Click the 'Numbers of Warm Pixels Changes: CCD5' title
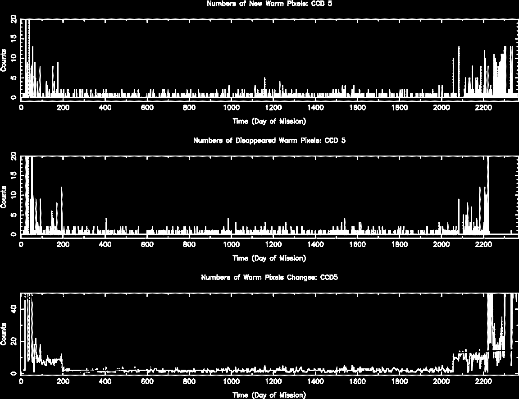 269,277
